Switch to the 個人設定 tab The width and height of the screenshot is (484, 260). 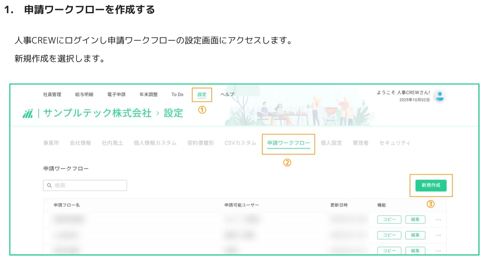[x=331, y=143]
